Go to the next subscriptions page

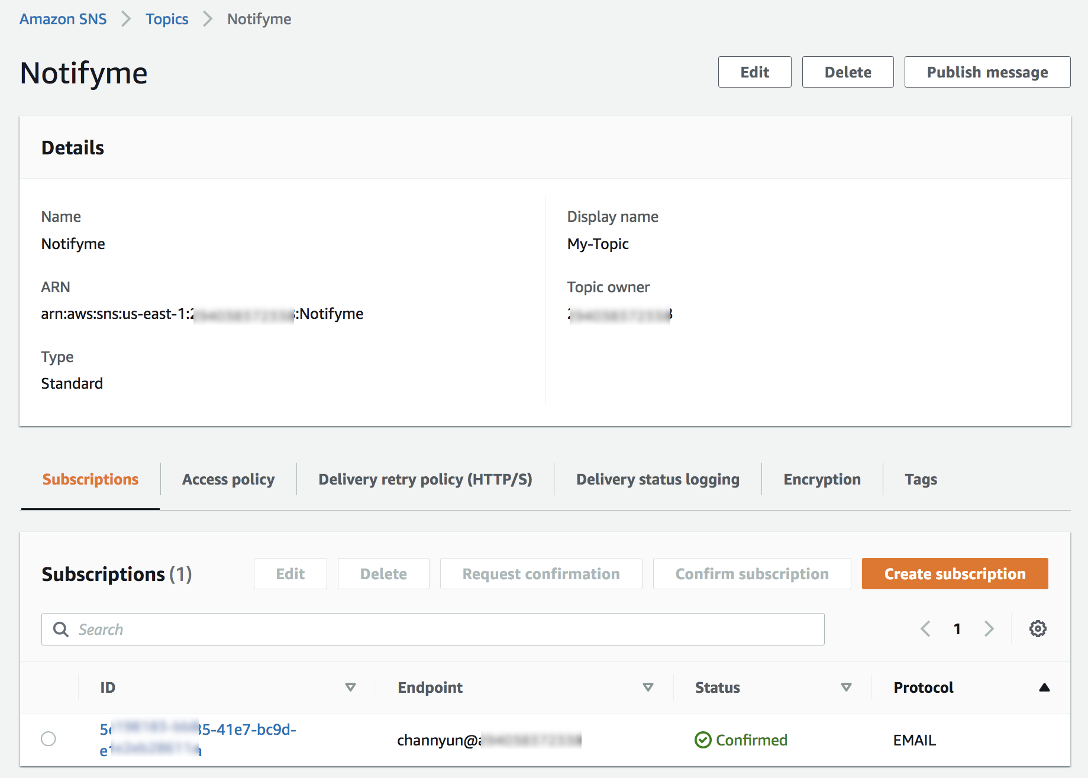pyautogui.click(x=989, y=628)
